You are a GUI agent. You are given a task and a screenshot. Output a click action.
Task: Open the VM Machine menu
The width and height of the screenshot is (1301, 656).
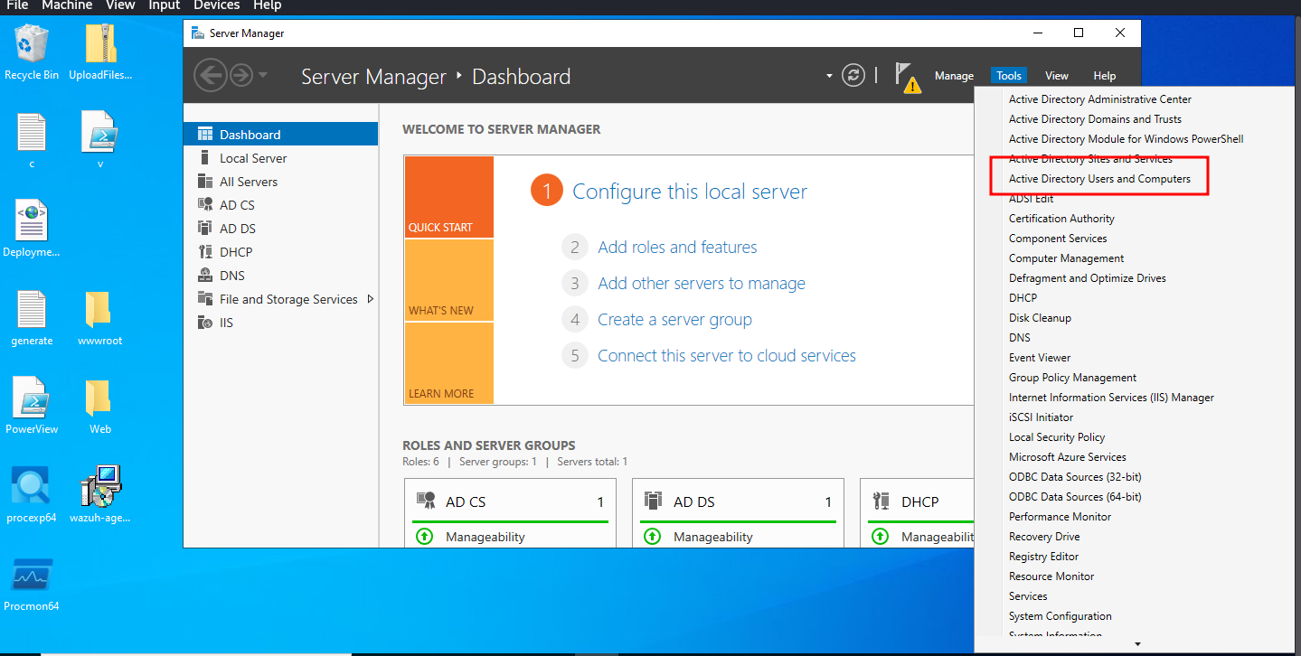(x=67, y=5)
